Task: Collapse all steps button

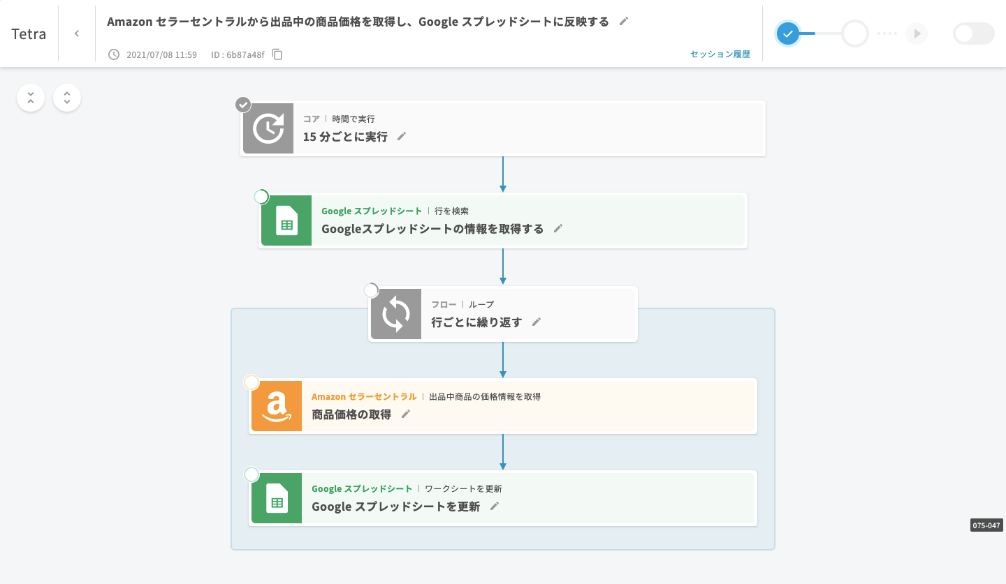Action: tap(31, 98)
